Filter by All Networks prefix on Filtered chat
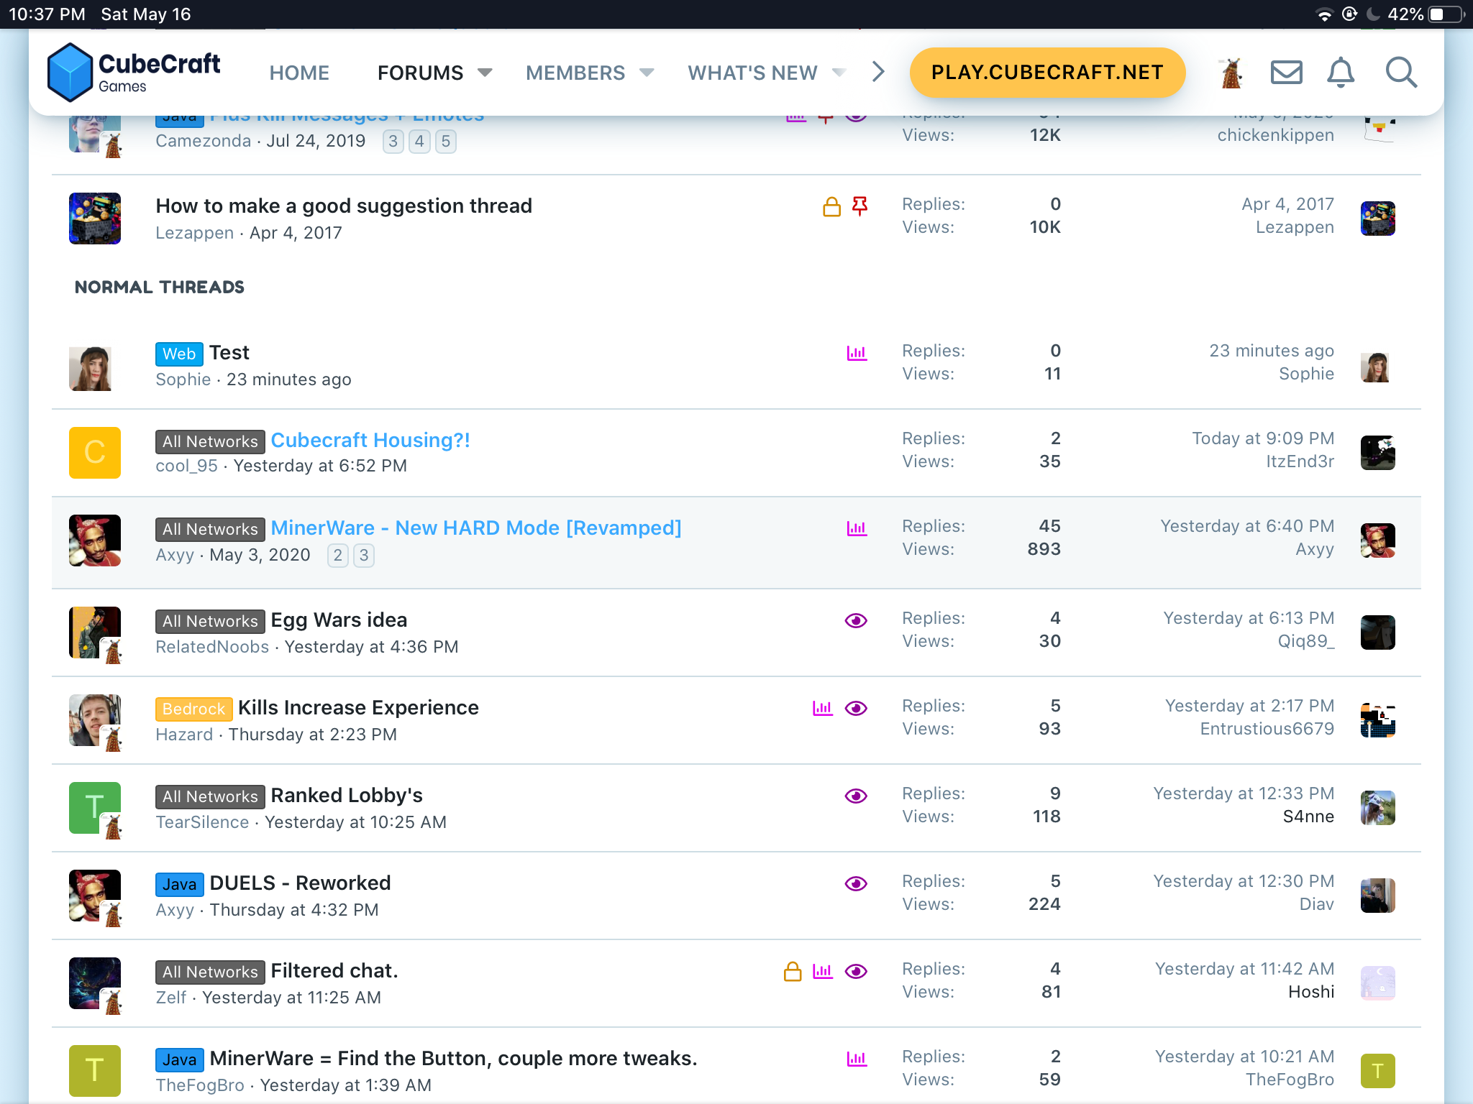This screenshot has height=1104, width=1473. click(x=210, y=972)
